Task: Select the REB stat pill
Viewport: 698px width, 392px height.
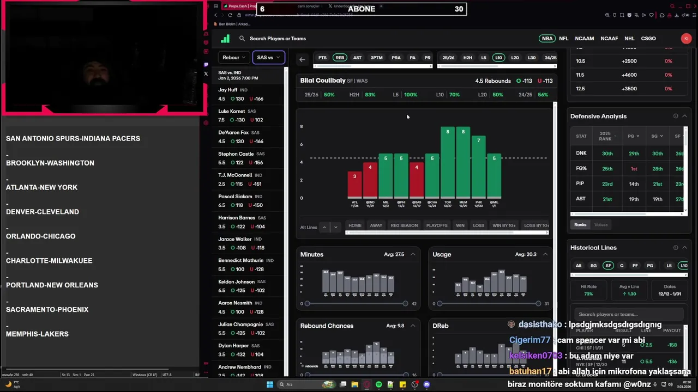Action: coord(340,58)
